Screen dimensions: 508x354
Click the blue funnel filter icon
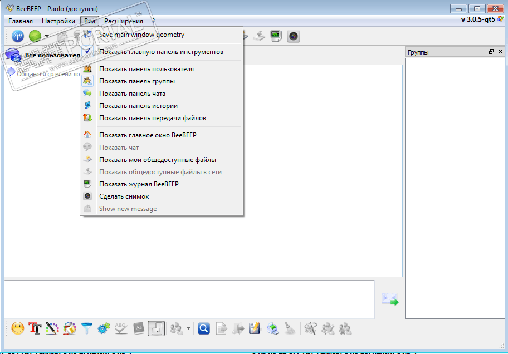tap(87, 328)
